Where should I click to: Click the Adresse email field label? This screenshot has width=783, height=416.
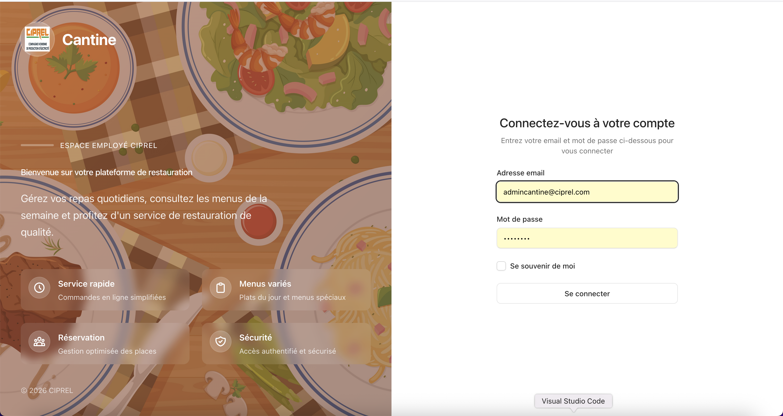click(x=520, y=173)
